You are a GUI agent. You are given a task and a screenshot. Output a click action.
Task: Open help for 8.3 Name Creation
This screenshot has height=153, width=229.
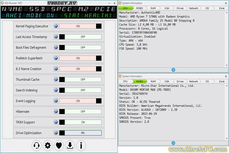pos(56,69)
